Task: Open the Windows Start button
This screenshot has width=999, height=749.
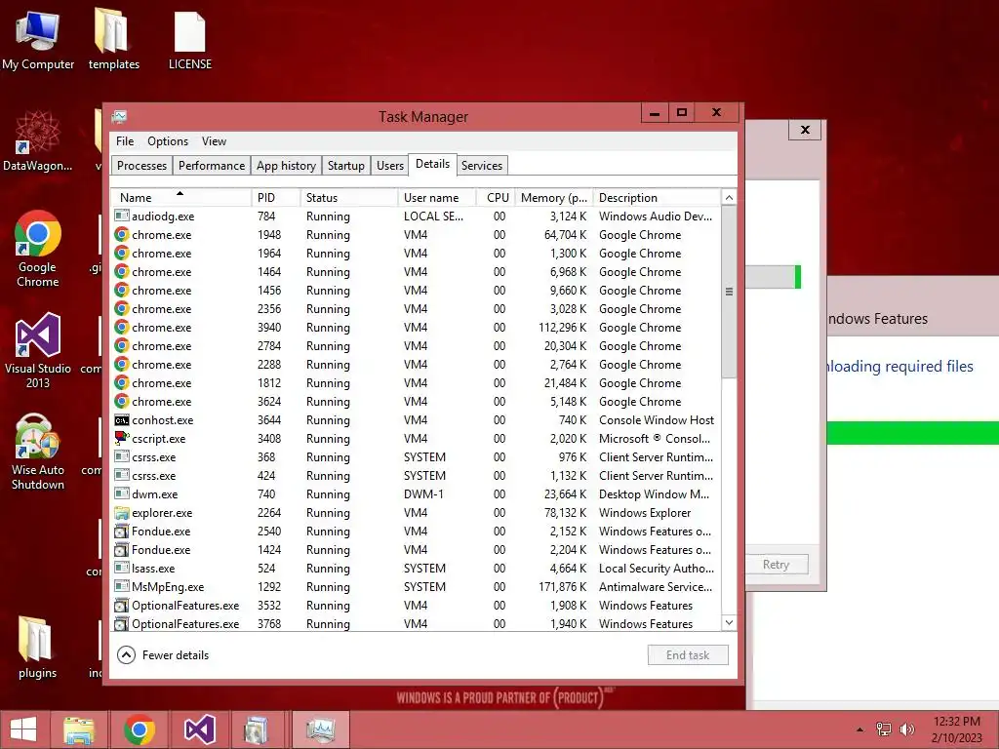Action: [x=23, y=729]
